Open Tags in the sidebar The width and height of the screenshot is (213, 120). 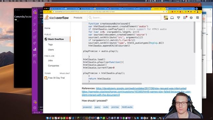50,44
